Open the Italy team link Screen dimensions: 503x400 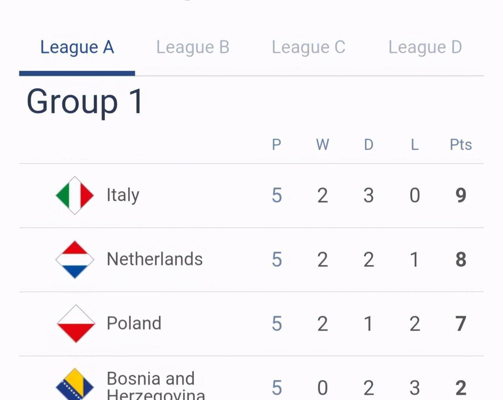(123, 195)
